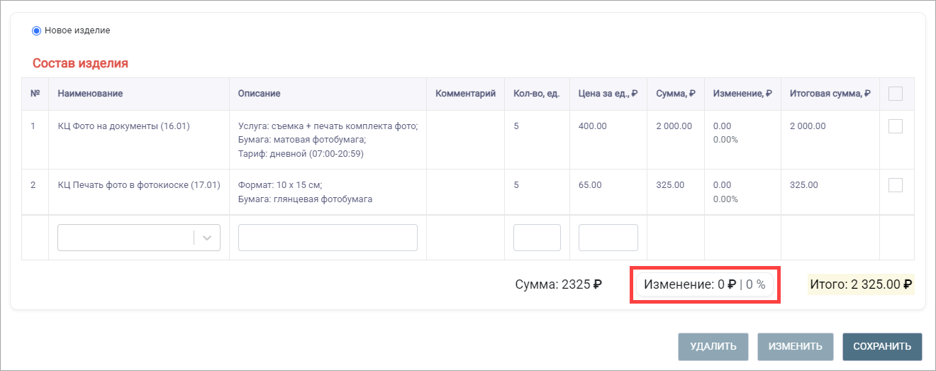The width and height of the screenshot is (936, 371).
Task: Open the Изменение: 0 ₽ | 0 % control
Action: point(704,285)
